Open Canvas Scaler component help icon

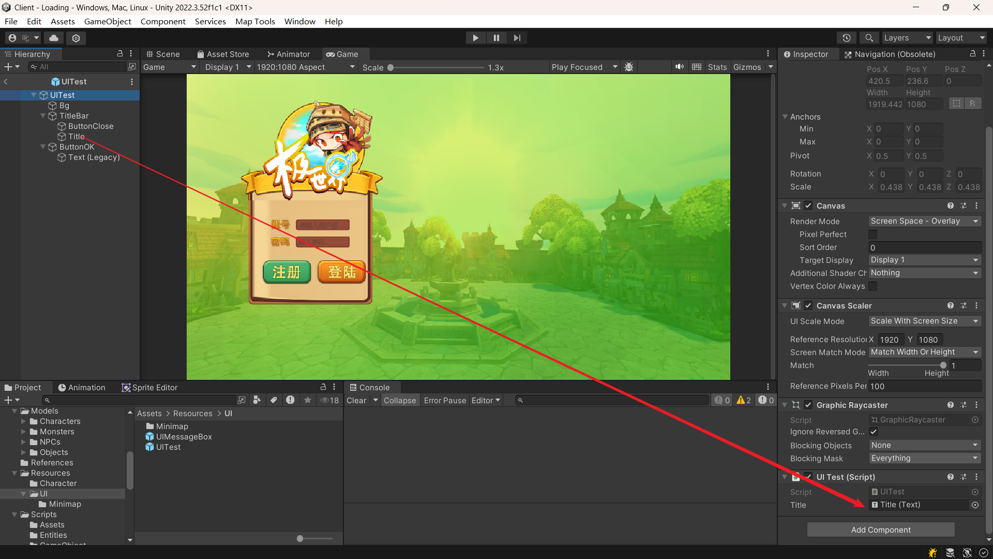click(x=950, y=305)
